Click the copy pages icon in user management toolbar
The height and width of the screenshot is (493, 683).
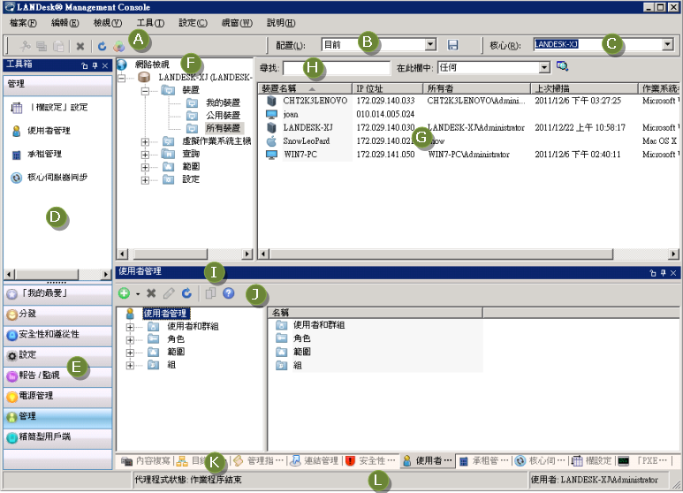(210, 293)
